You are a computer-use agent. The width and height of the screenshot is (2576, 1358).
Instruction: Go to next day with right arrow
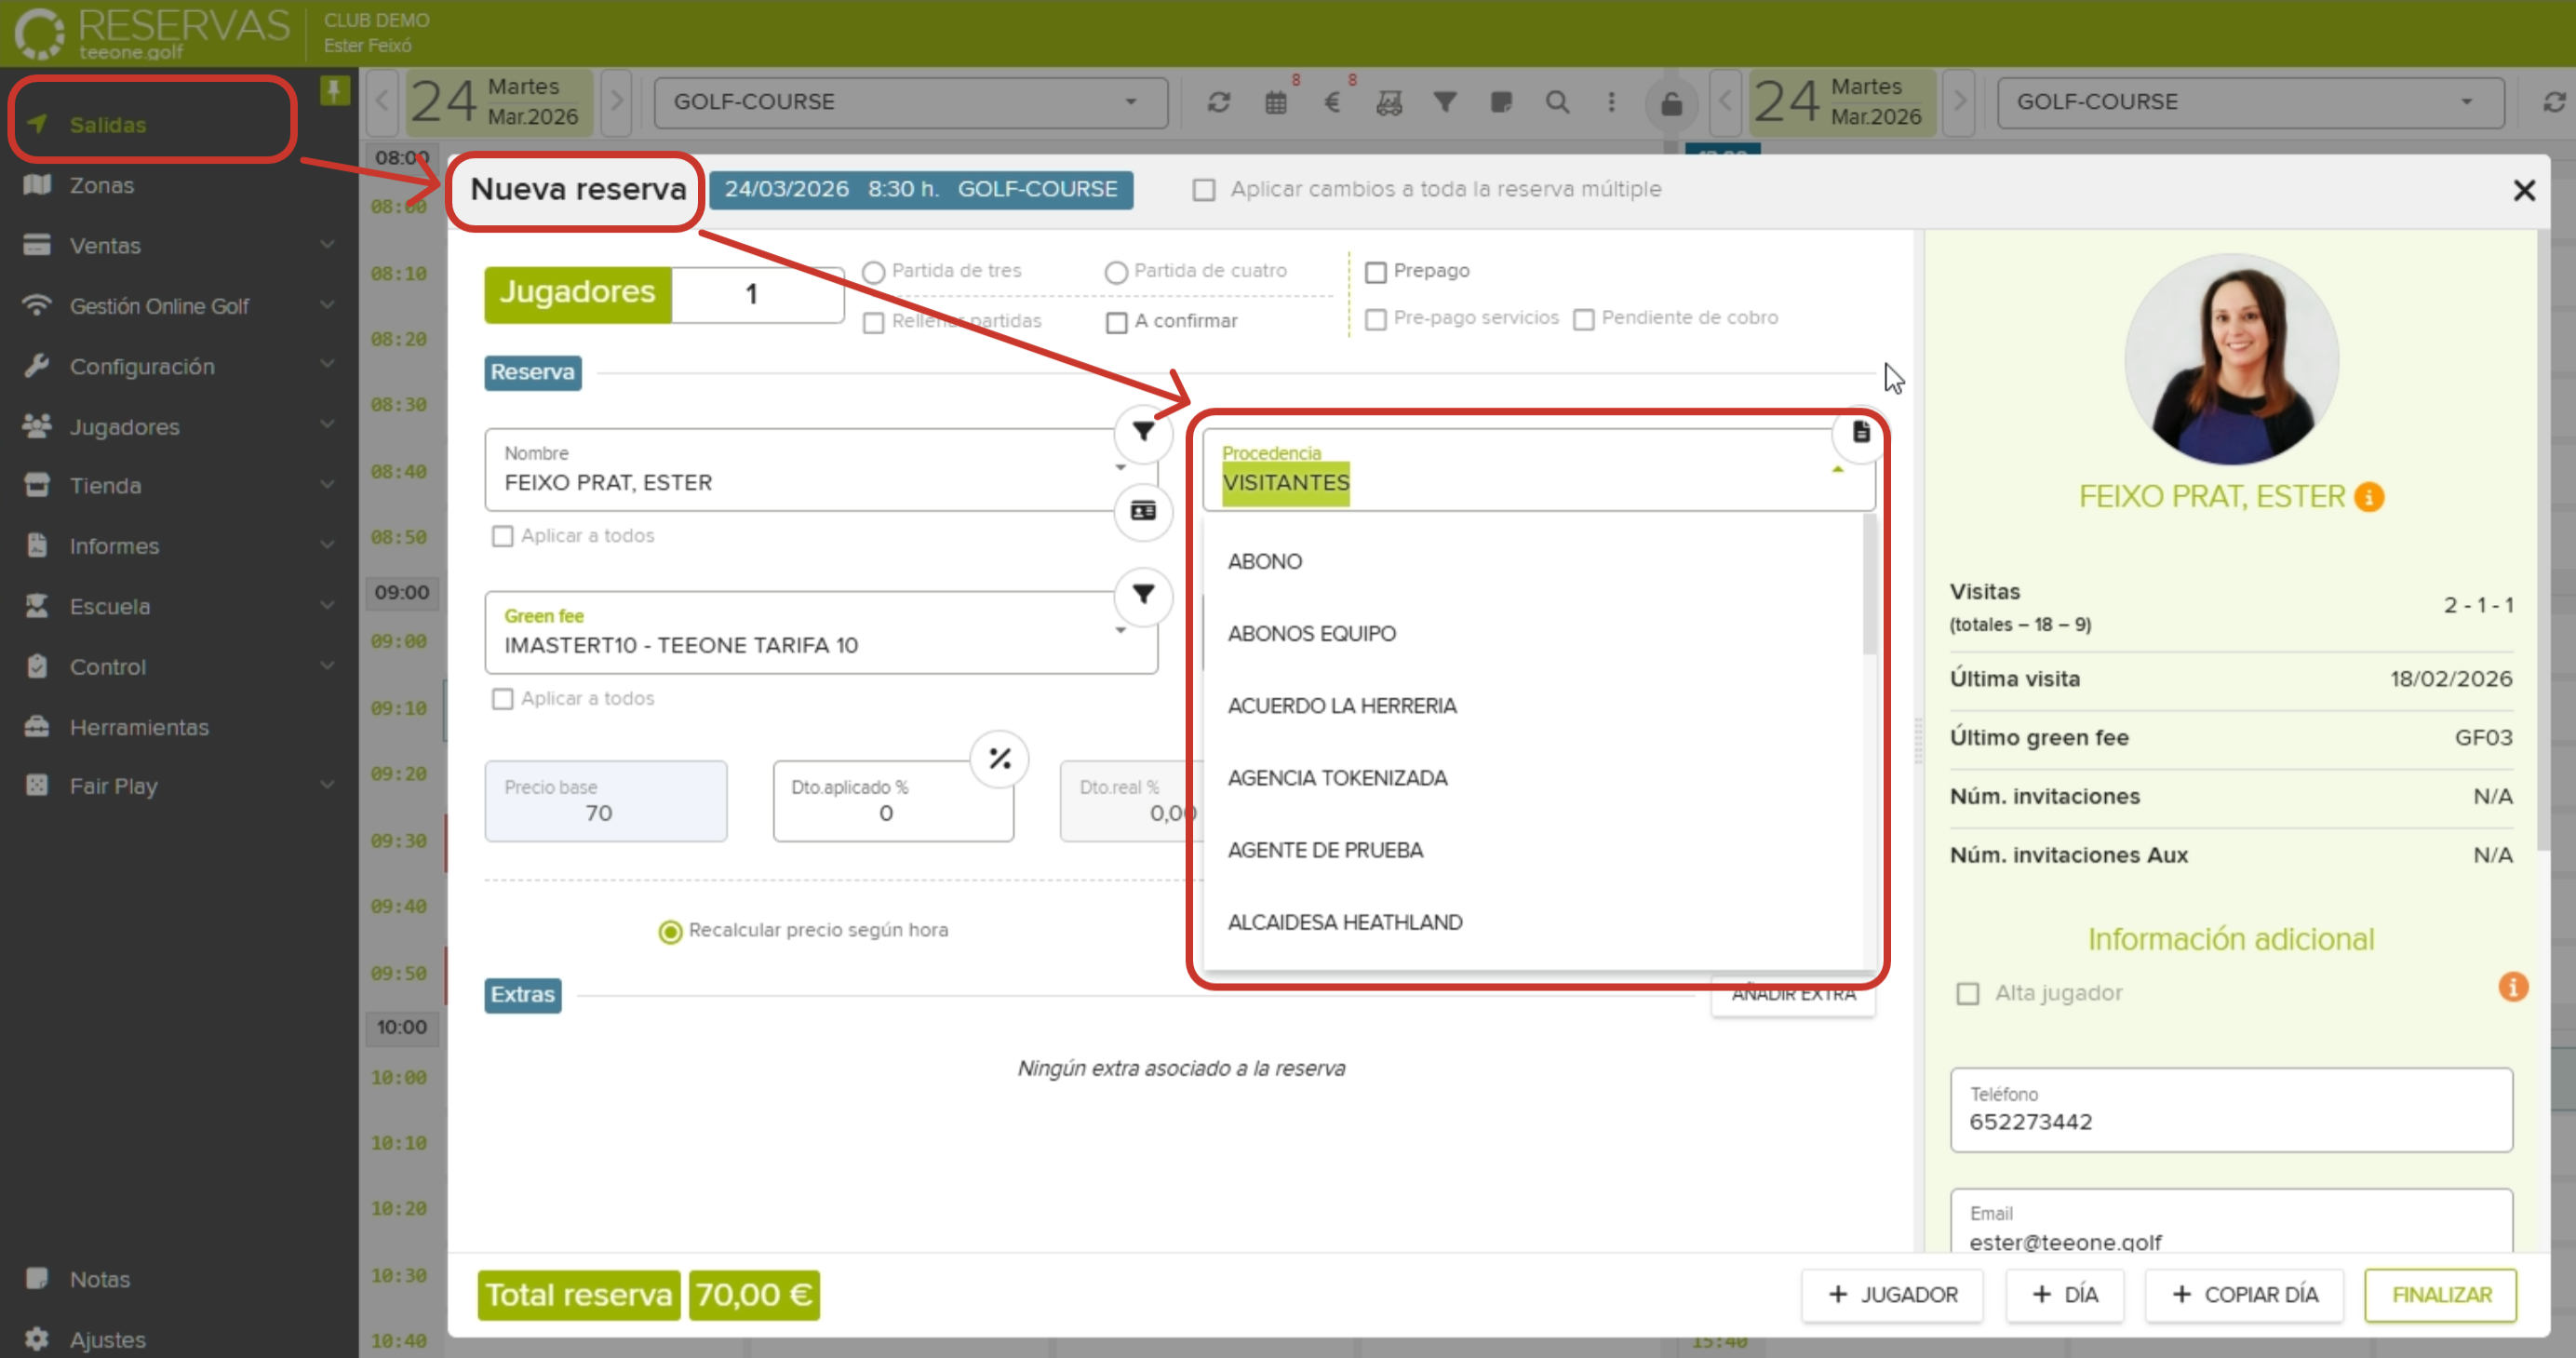[616, 101]
